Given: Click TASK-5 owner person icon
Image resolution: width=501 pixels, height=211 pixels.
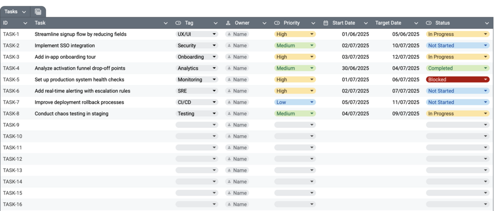Looking at the screenshot, I should (x=229, y=80).
